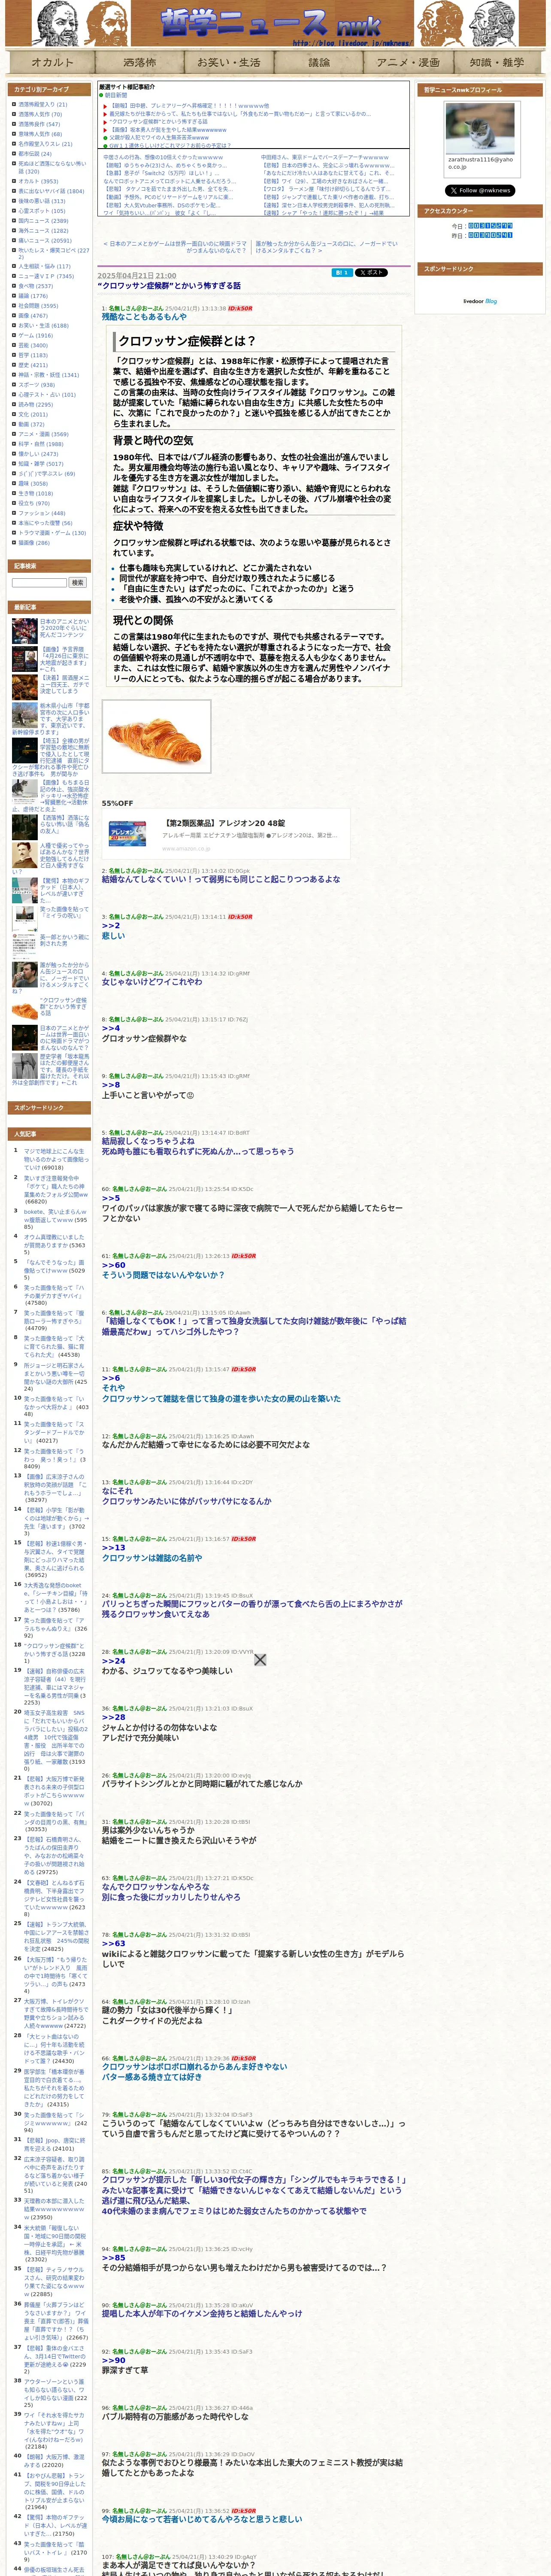Open category 猫画像 (286)
The width and height of the screenshot is (551, 2576).
click(x=33, y=543)
